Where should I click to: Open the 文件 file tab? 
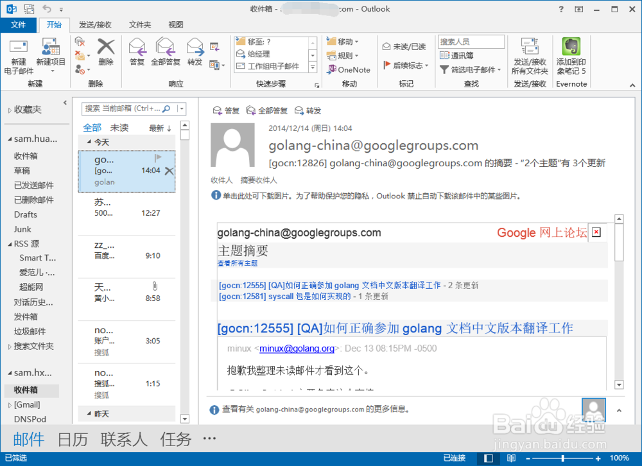click(x=18, y=24)
